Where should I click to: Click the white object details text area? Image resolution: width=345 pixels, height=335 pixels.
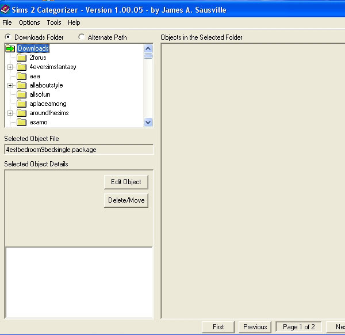tap(79, 282)
